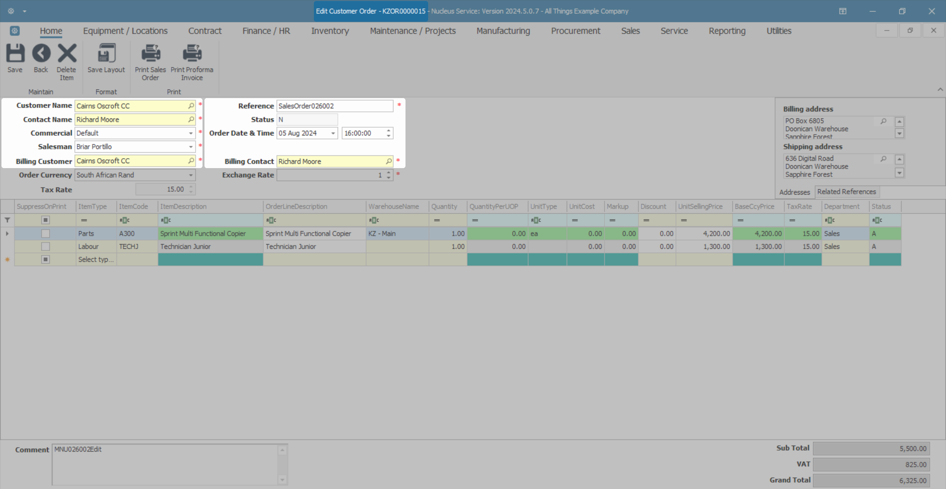Open the Salesman dropdown list

click(191, 147)
